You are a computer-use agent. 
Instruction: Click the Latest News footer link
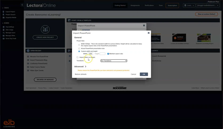pyautogui.click(x=195, y=88)
